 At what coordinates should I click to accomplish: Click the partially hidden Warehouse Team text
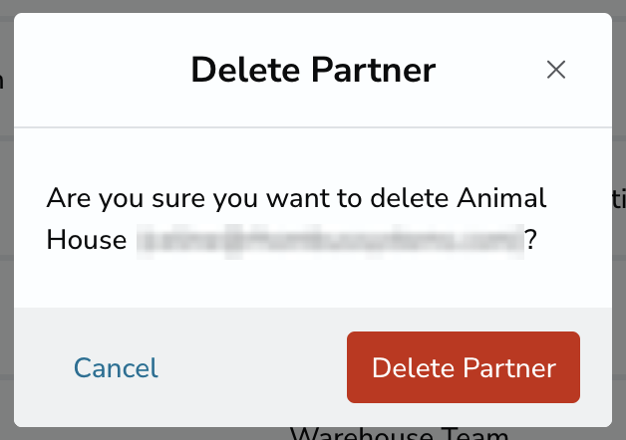coord(400,433)
